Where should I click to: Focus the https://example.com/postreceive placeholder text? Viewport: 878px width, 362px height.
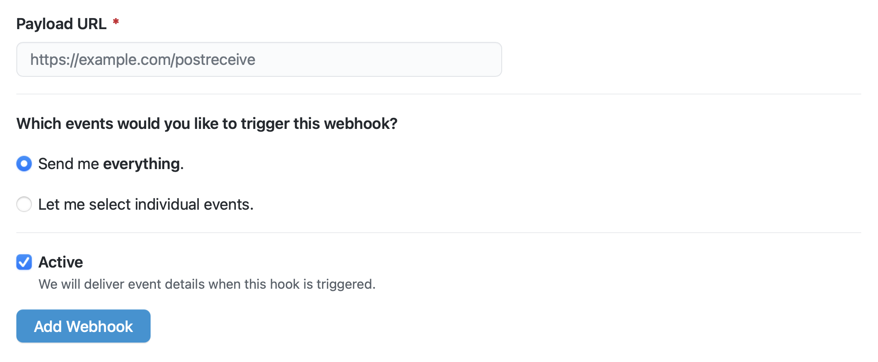tap(143, 60)
